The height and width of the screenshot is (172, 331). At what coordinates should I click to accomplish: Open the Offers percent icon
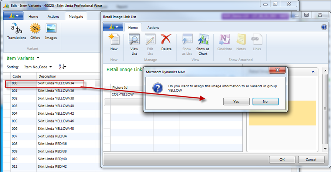point(35,31)
